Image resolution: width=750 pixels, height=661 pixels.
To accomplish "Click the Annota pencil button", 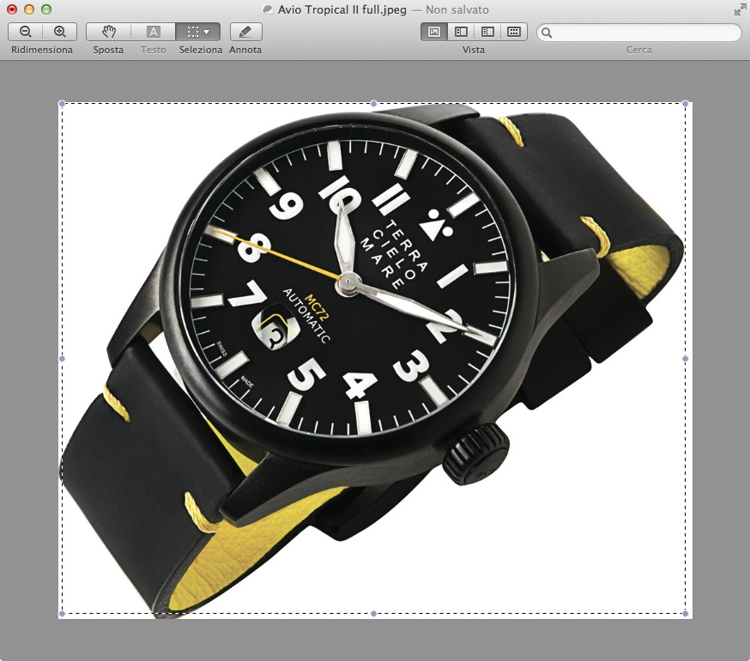I will tap(245, 32).
